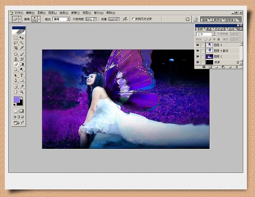255x197 pixels.
Task: Select the Brush tool
Action: (x=21, y=54)
